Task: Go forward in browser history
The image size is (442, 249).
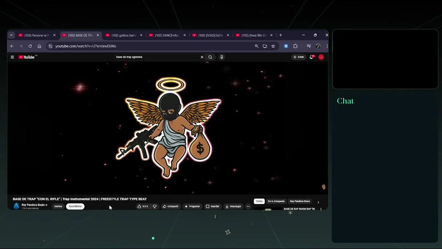Action: click(x=21, y=46)
